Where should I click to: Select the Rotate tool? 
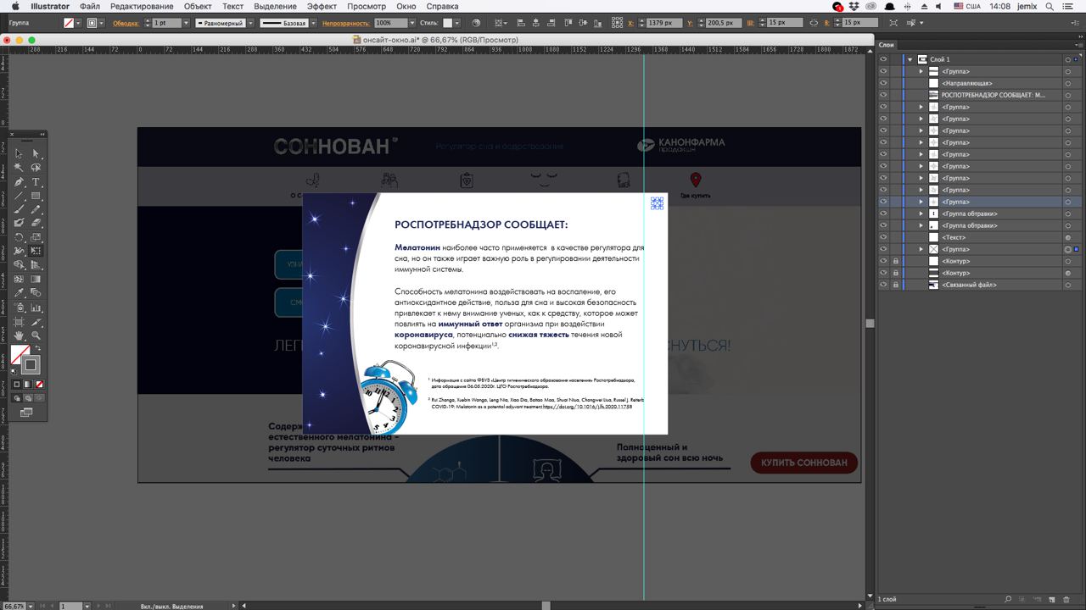(18, 236)
